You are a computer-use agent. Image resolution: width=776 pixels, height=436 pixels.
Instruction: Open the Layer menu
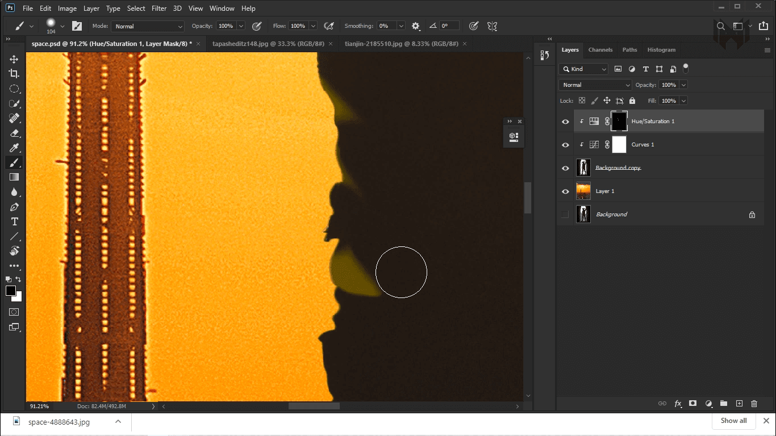pos(91,9)
